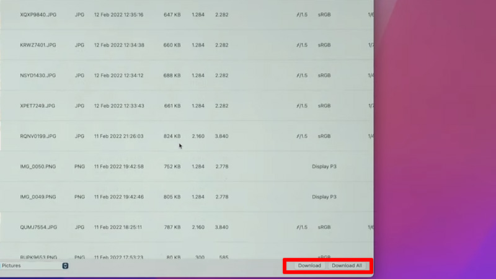The image size is (496, 279).
Task: Click the f/1.5 aperture in the KRWZ7401.JPG row
Action: [302, 45]
